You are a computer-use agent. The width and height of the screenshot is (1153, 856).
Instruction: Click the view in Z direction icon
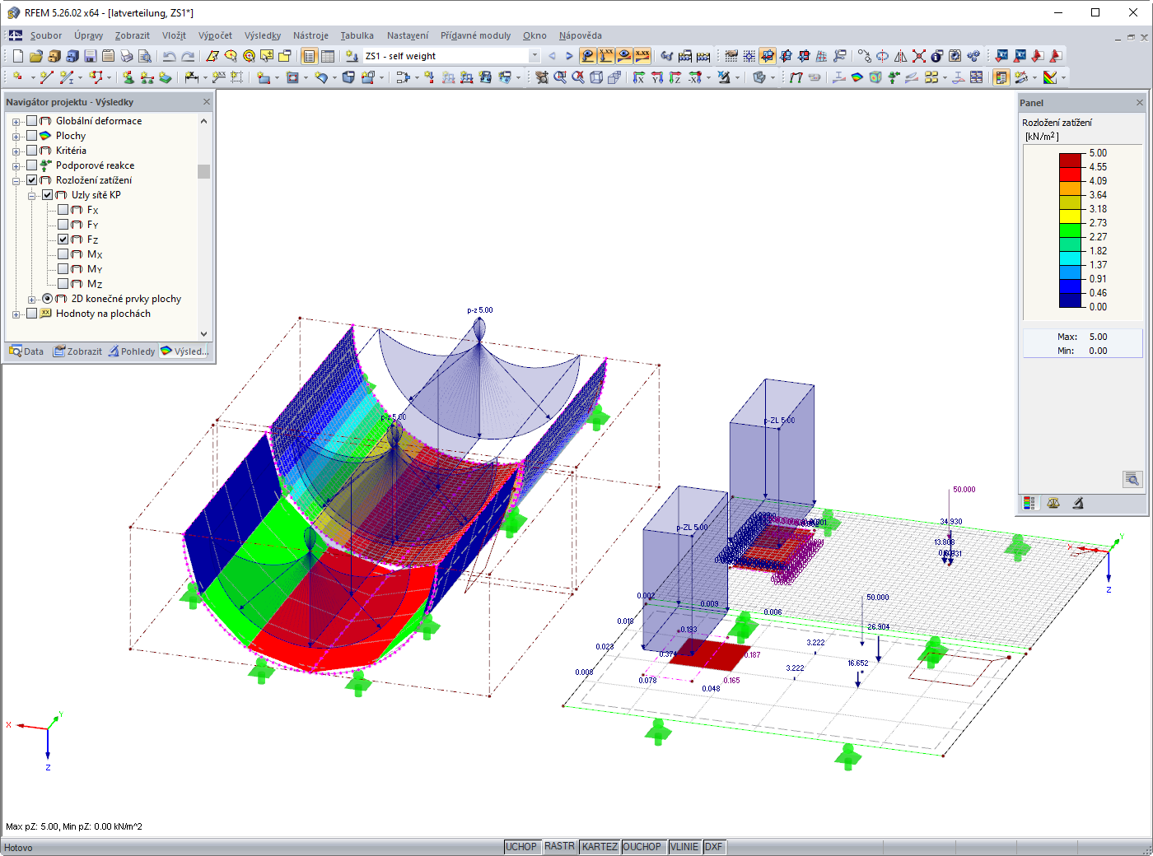coord(675,77)
